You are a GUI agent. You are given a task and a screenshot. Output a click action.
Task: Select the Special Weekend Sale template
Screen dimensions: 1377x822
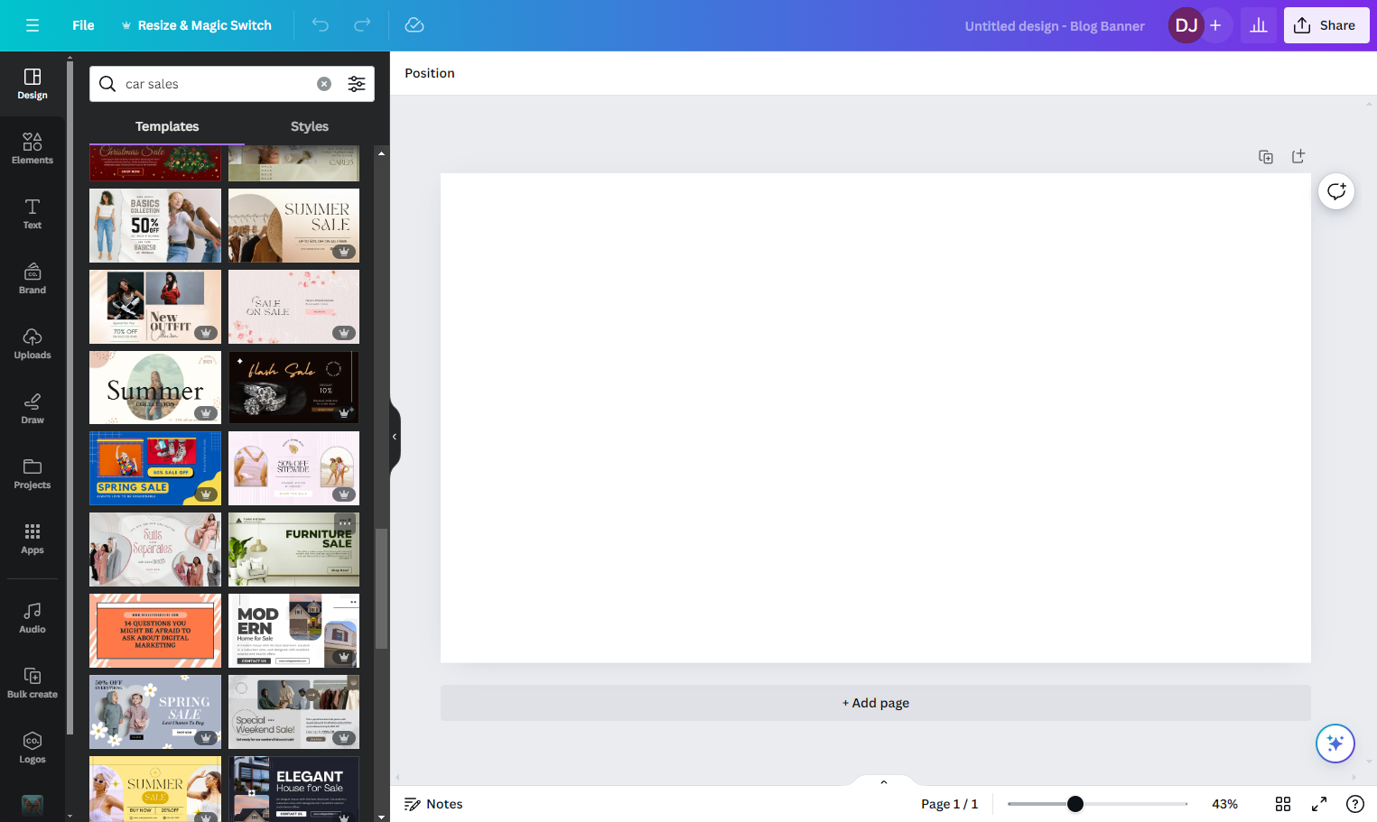293,712
